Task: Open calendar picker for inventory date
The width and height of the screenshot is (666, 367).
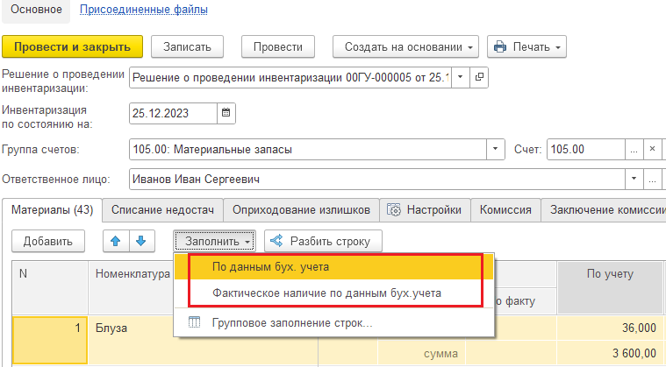Action: 226,113
